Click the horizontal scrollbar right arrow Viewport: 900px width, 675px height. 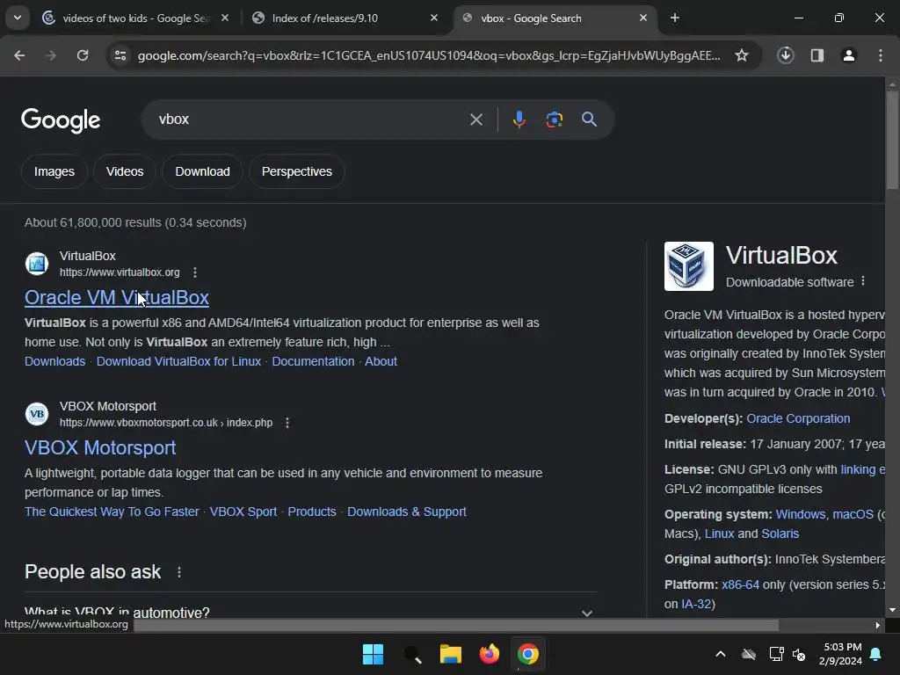pos(877,625)
